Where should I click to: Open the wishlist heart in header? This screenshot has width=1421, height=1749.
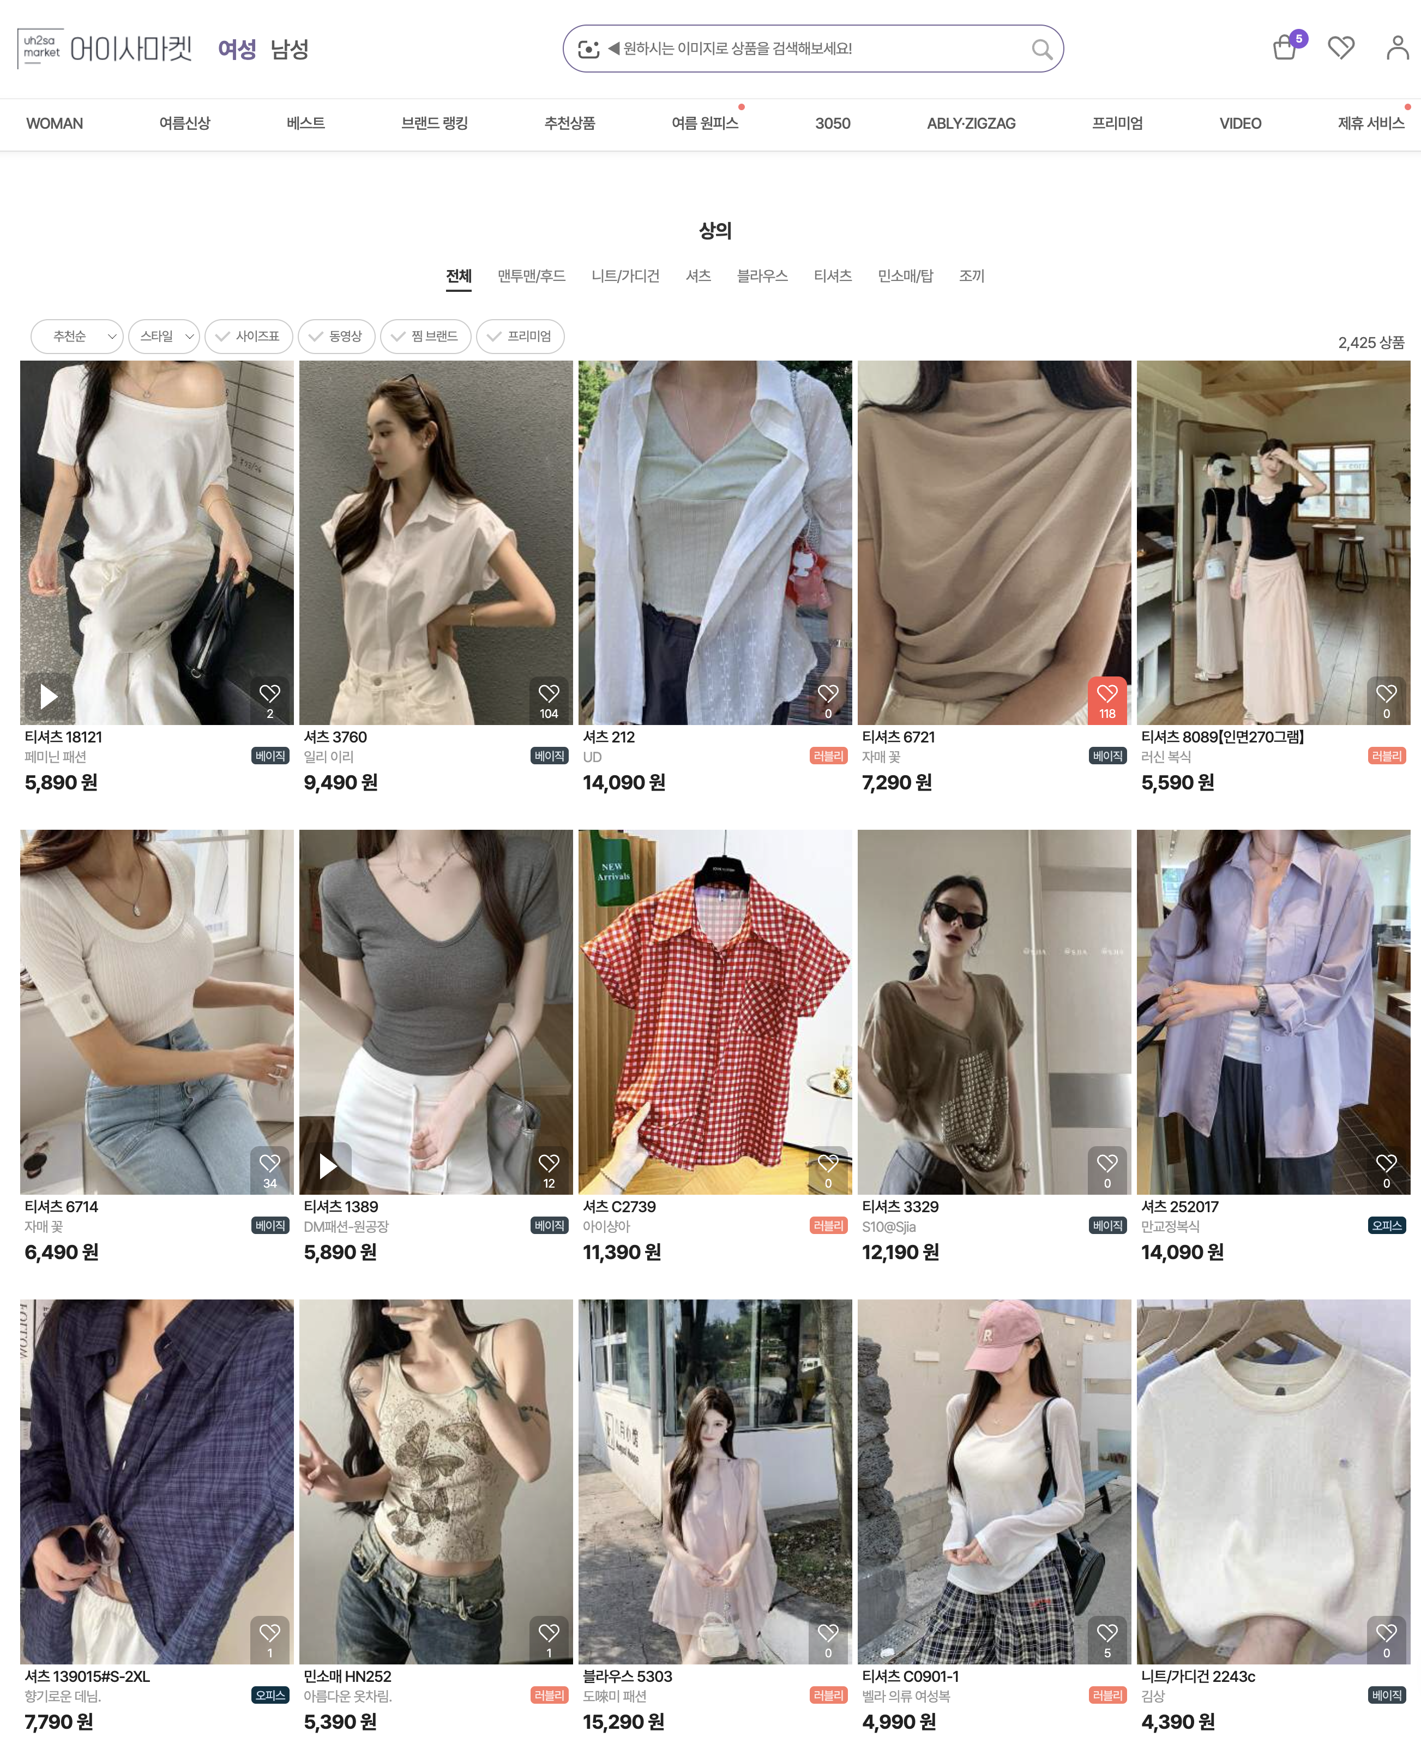1340,49
